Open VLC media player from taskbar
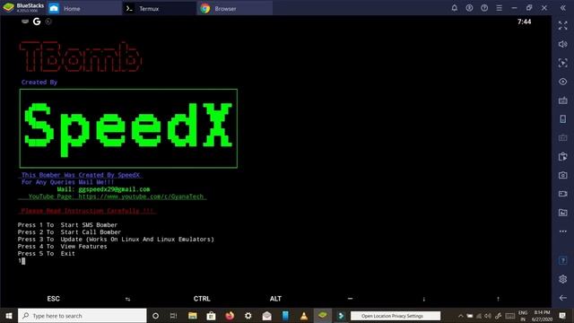This screenshot has width=574, height=323. pyautogui.click(x=304, y=315)
